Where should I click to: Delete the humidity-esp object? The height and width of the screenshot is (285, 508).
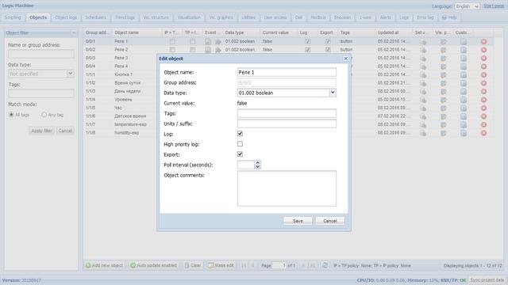(483, 133)
